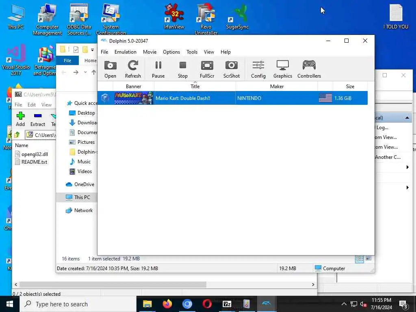This screenshot has height=312, width=416.
Task: Open SugarSync desktop shortcut
Action: [237, 17]
